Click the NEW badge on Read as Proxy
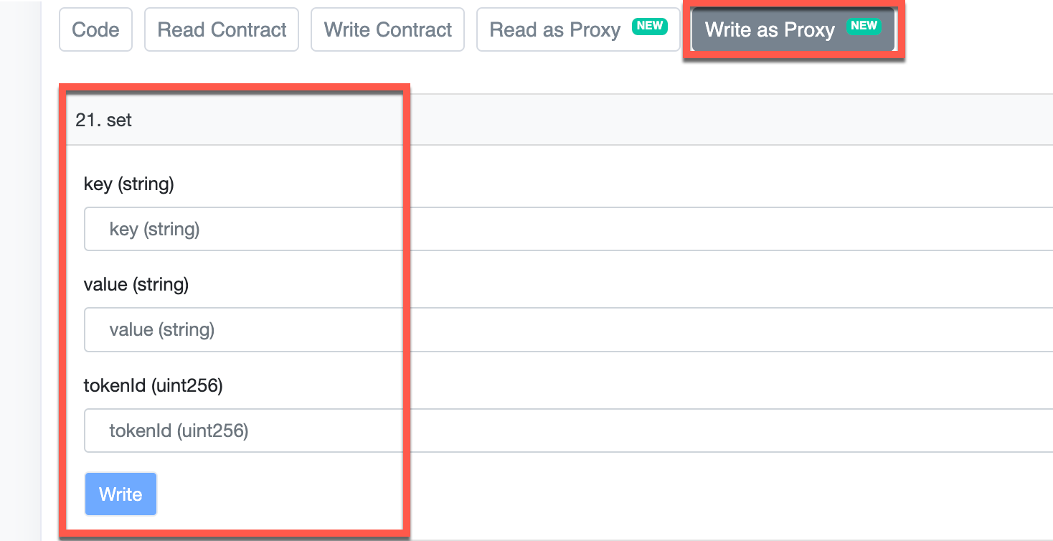Image resolution: width=1053 pixels, height=541 pixels. click(650, 26)
